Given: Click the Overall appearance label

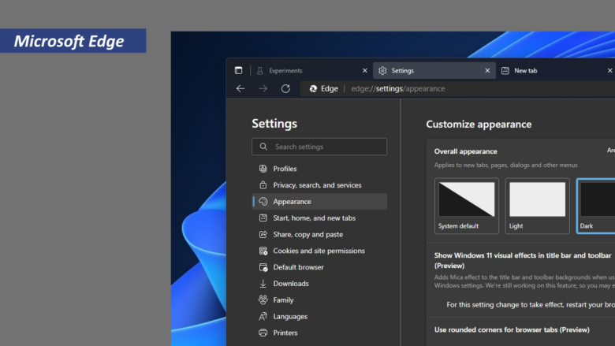Looking at the screenshot, I should tap(465, 151).
